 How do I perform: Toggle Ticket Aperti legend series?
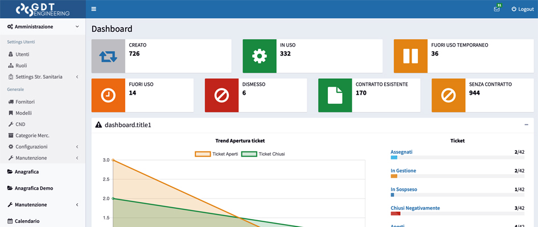pos(216,154)
